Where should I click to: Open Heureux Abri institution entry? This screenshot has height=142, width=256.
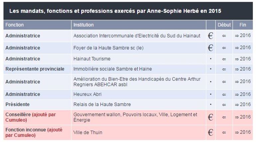(87, 94)
